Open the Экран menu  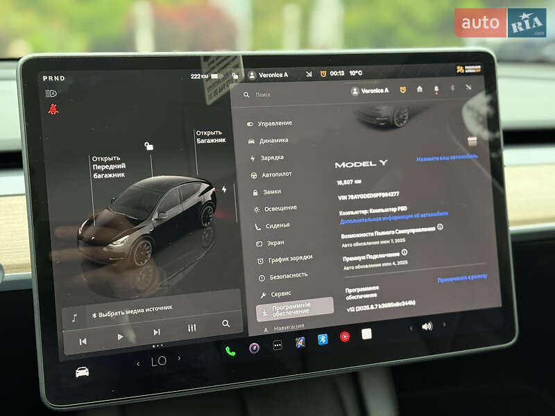coord(270,243)
